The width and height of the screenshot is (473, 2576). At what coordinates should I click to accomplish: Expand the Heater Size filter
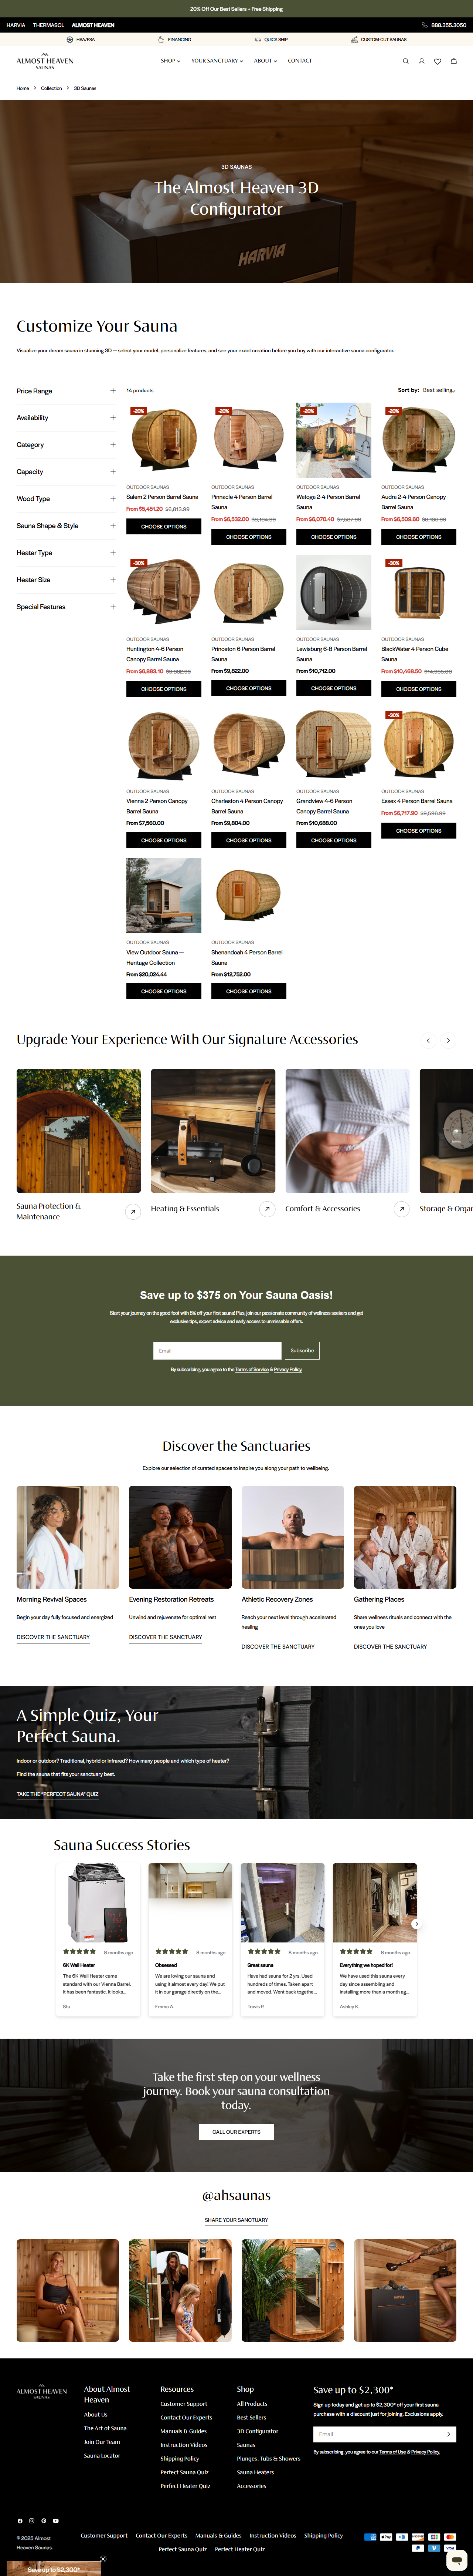pyautogui.click(x=66, y=580)
